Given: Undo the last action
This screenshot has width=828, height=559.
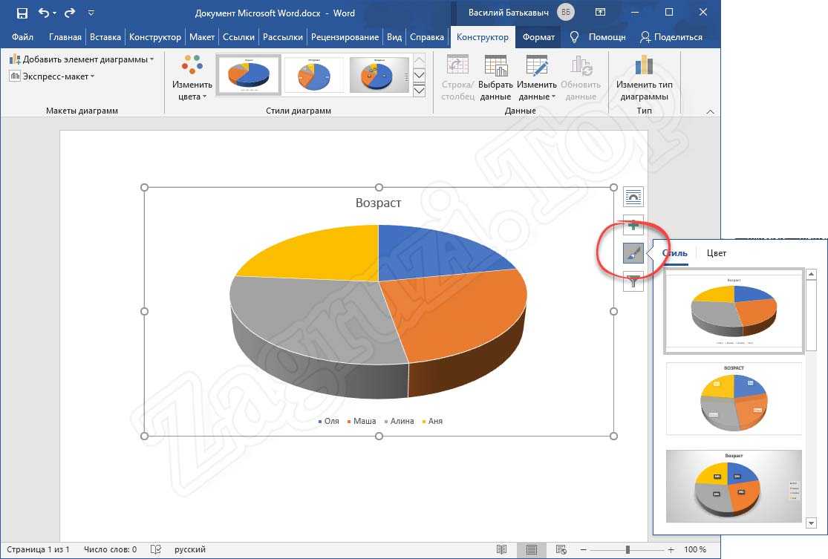Looking at the screenshot, I should tap(45, 13).
